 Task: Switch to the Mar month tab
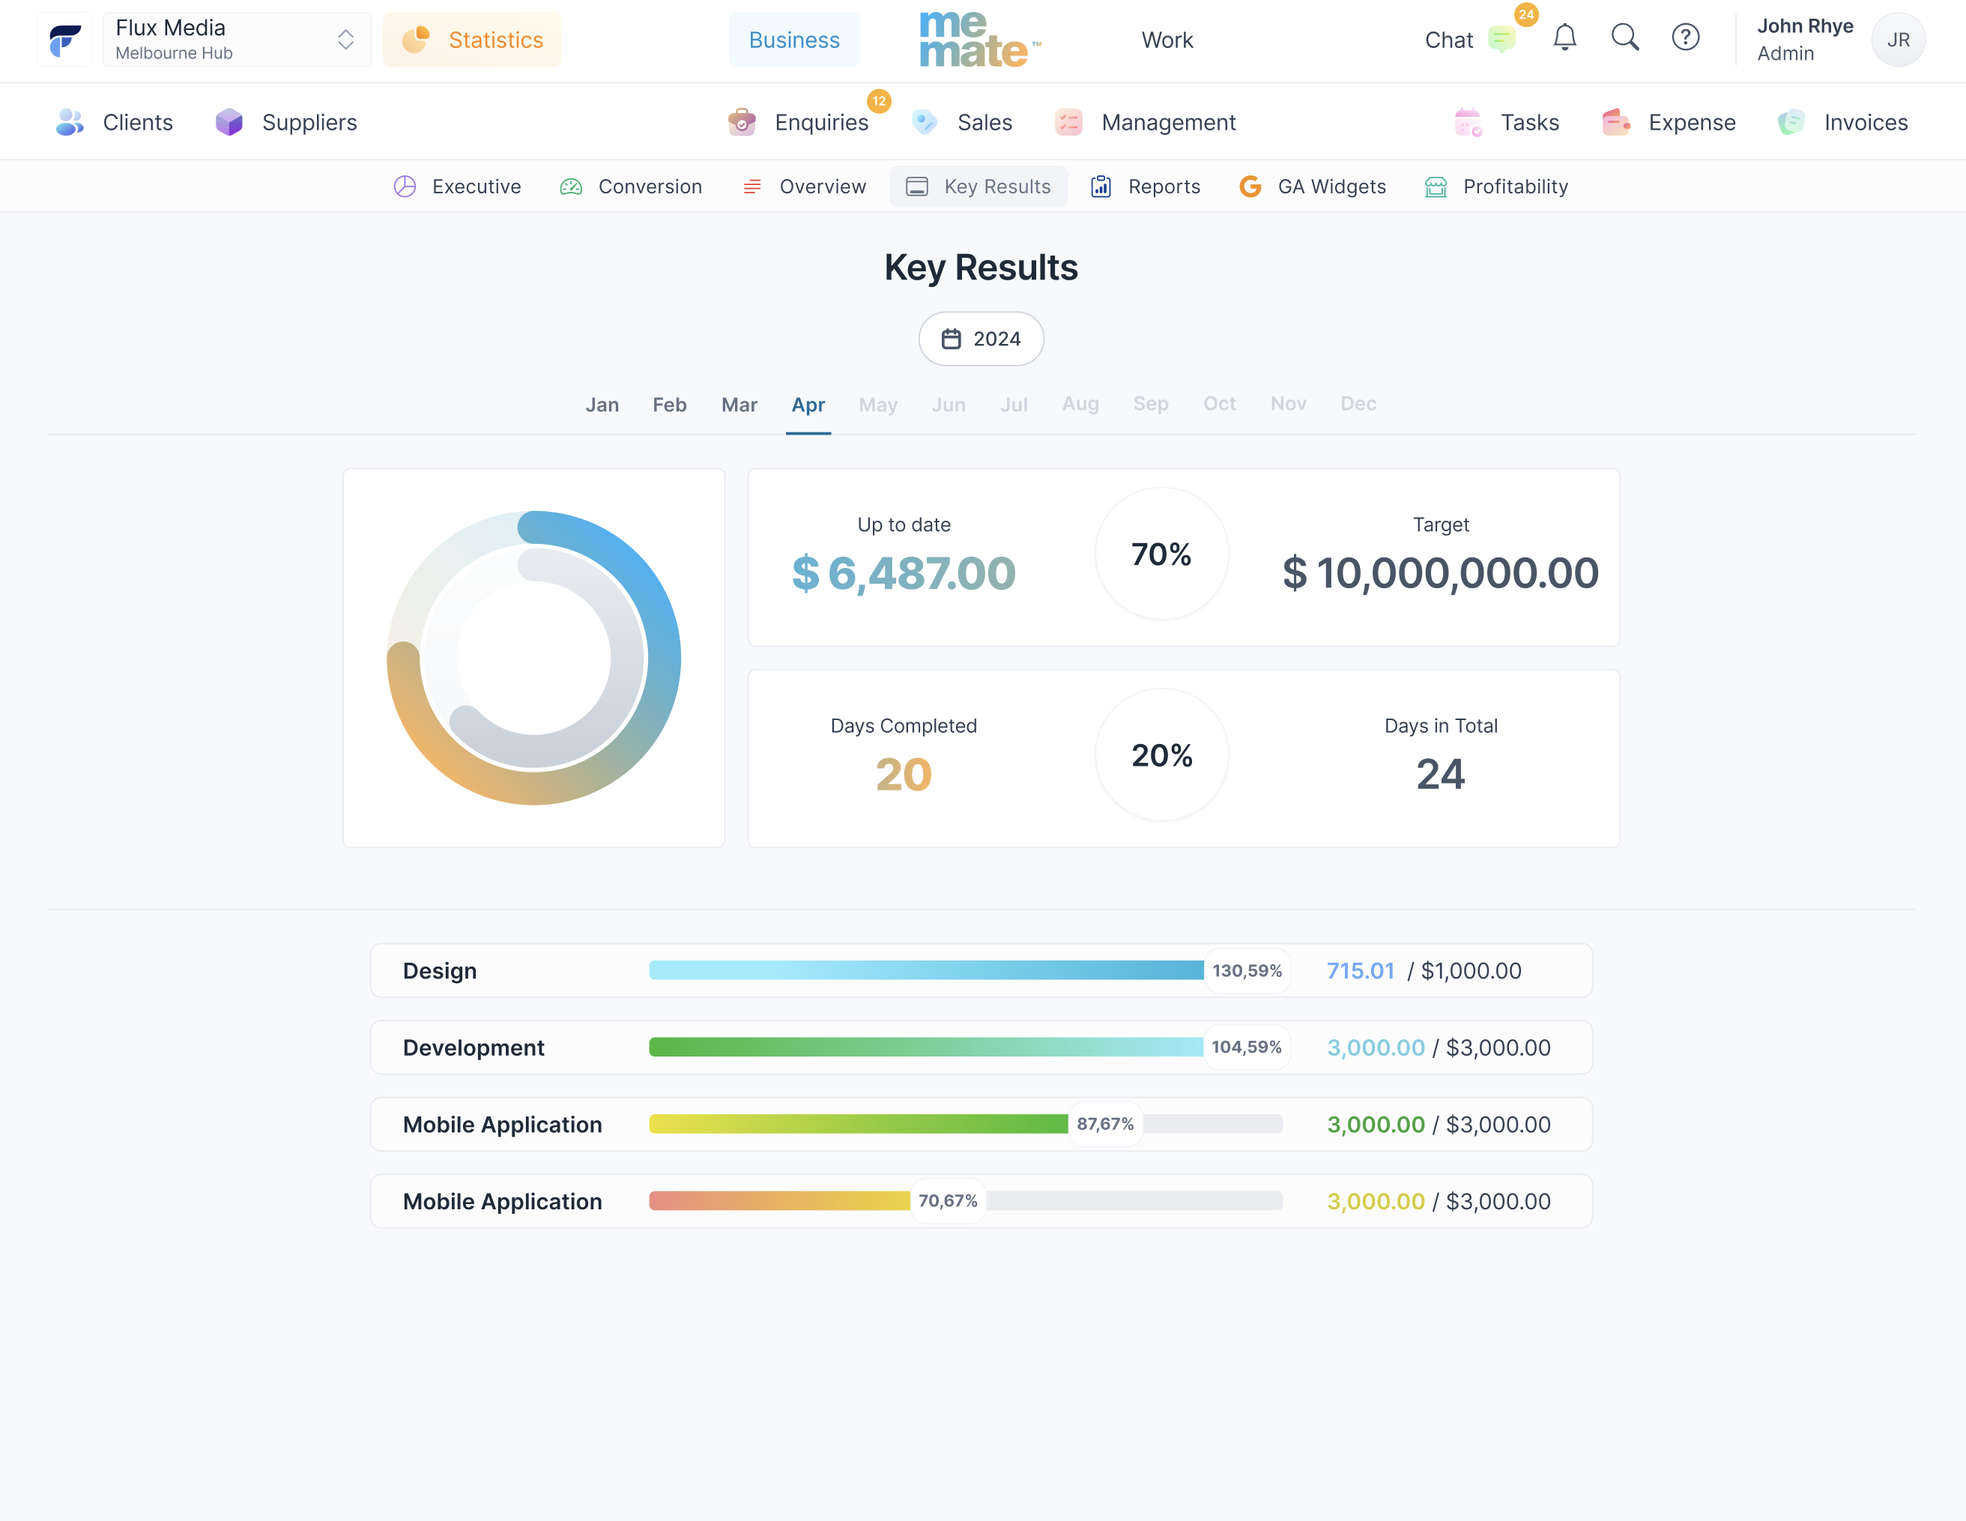coord(739,405)
